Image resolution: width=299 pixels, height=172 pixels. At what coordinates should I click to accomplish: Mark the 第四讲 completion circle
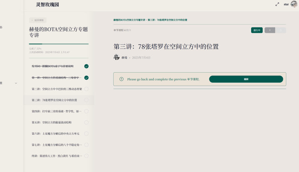86,111
